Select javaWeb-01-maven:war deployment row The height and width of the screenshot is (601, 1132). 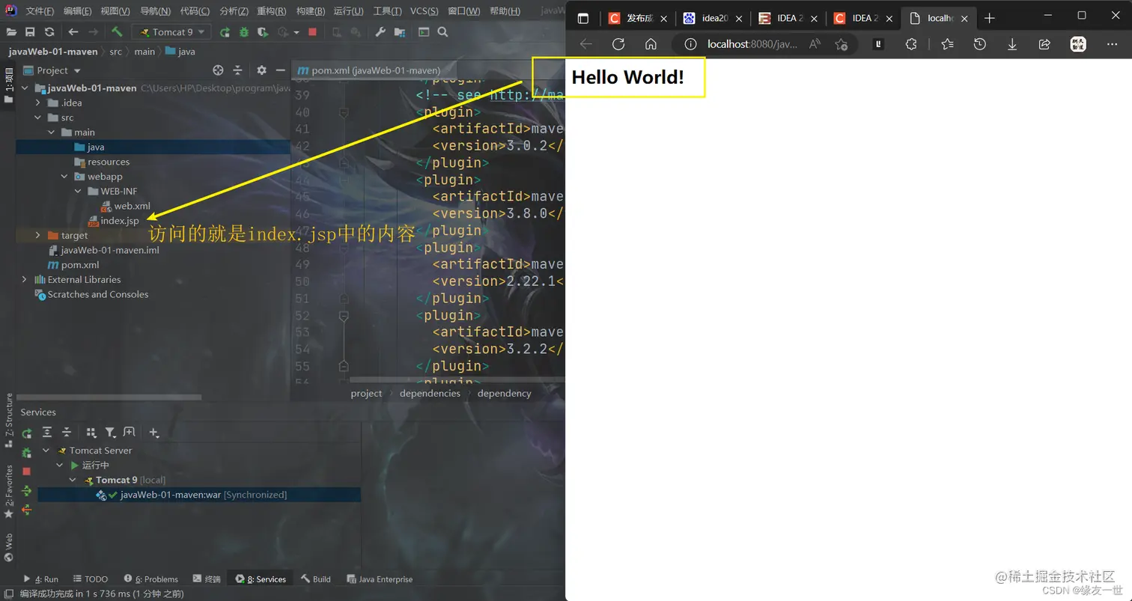tap(199, 495)
